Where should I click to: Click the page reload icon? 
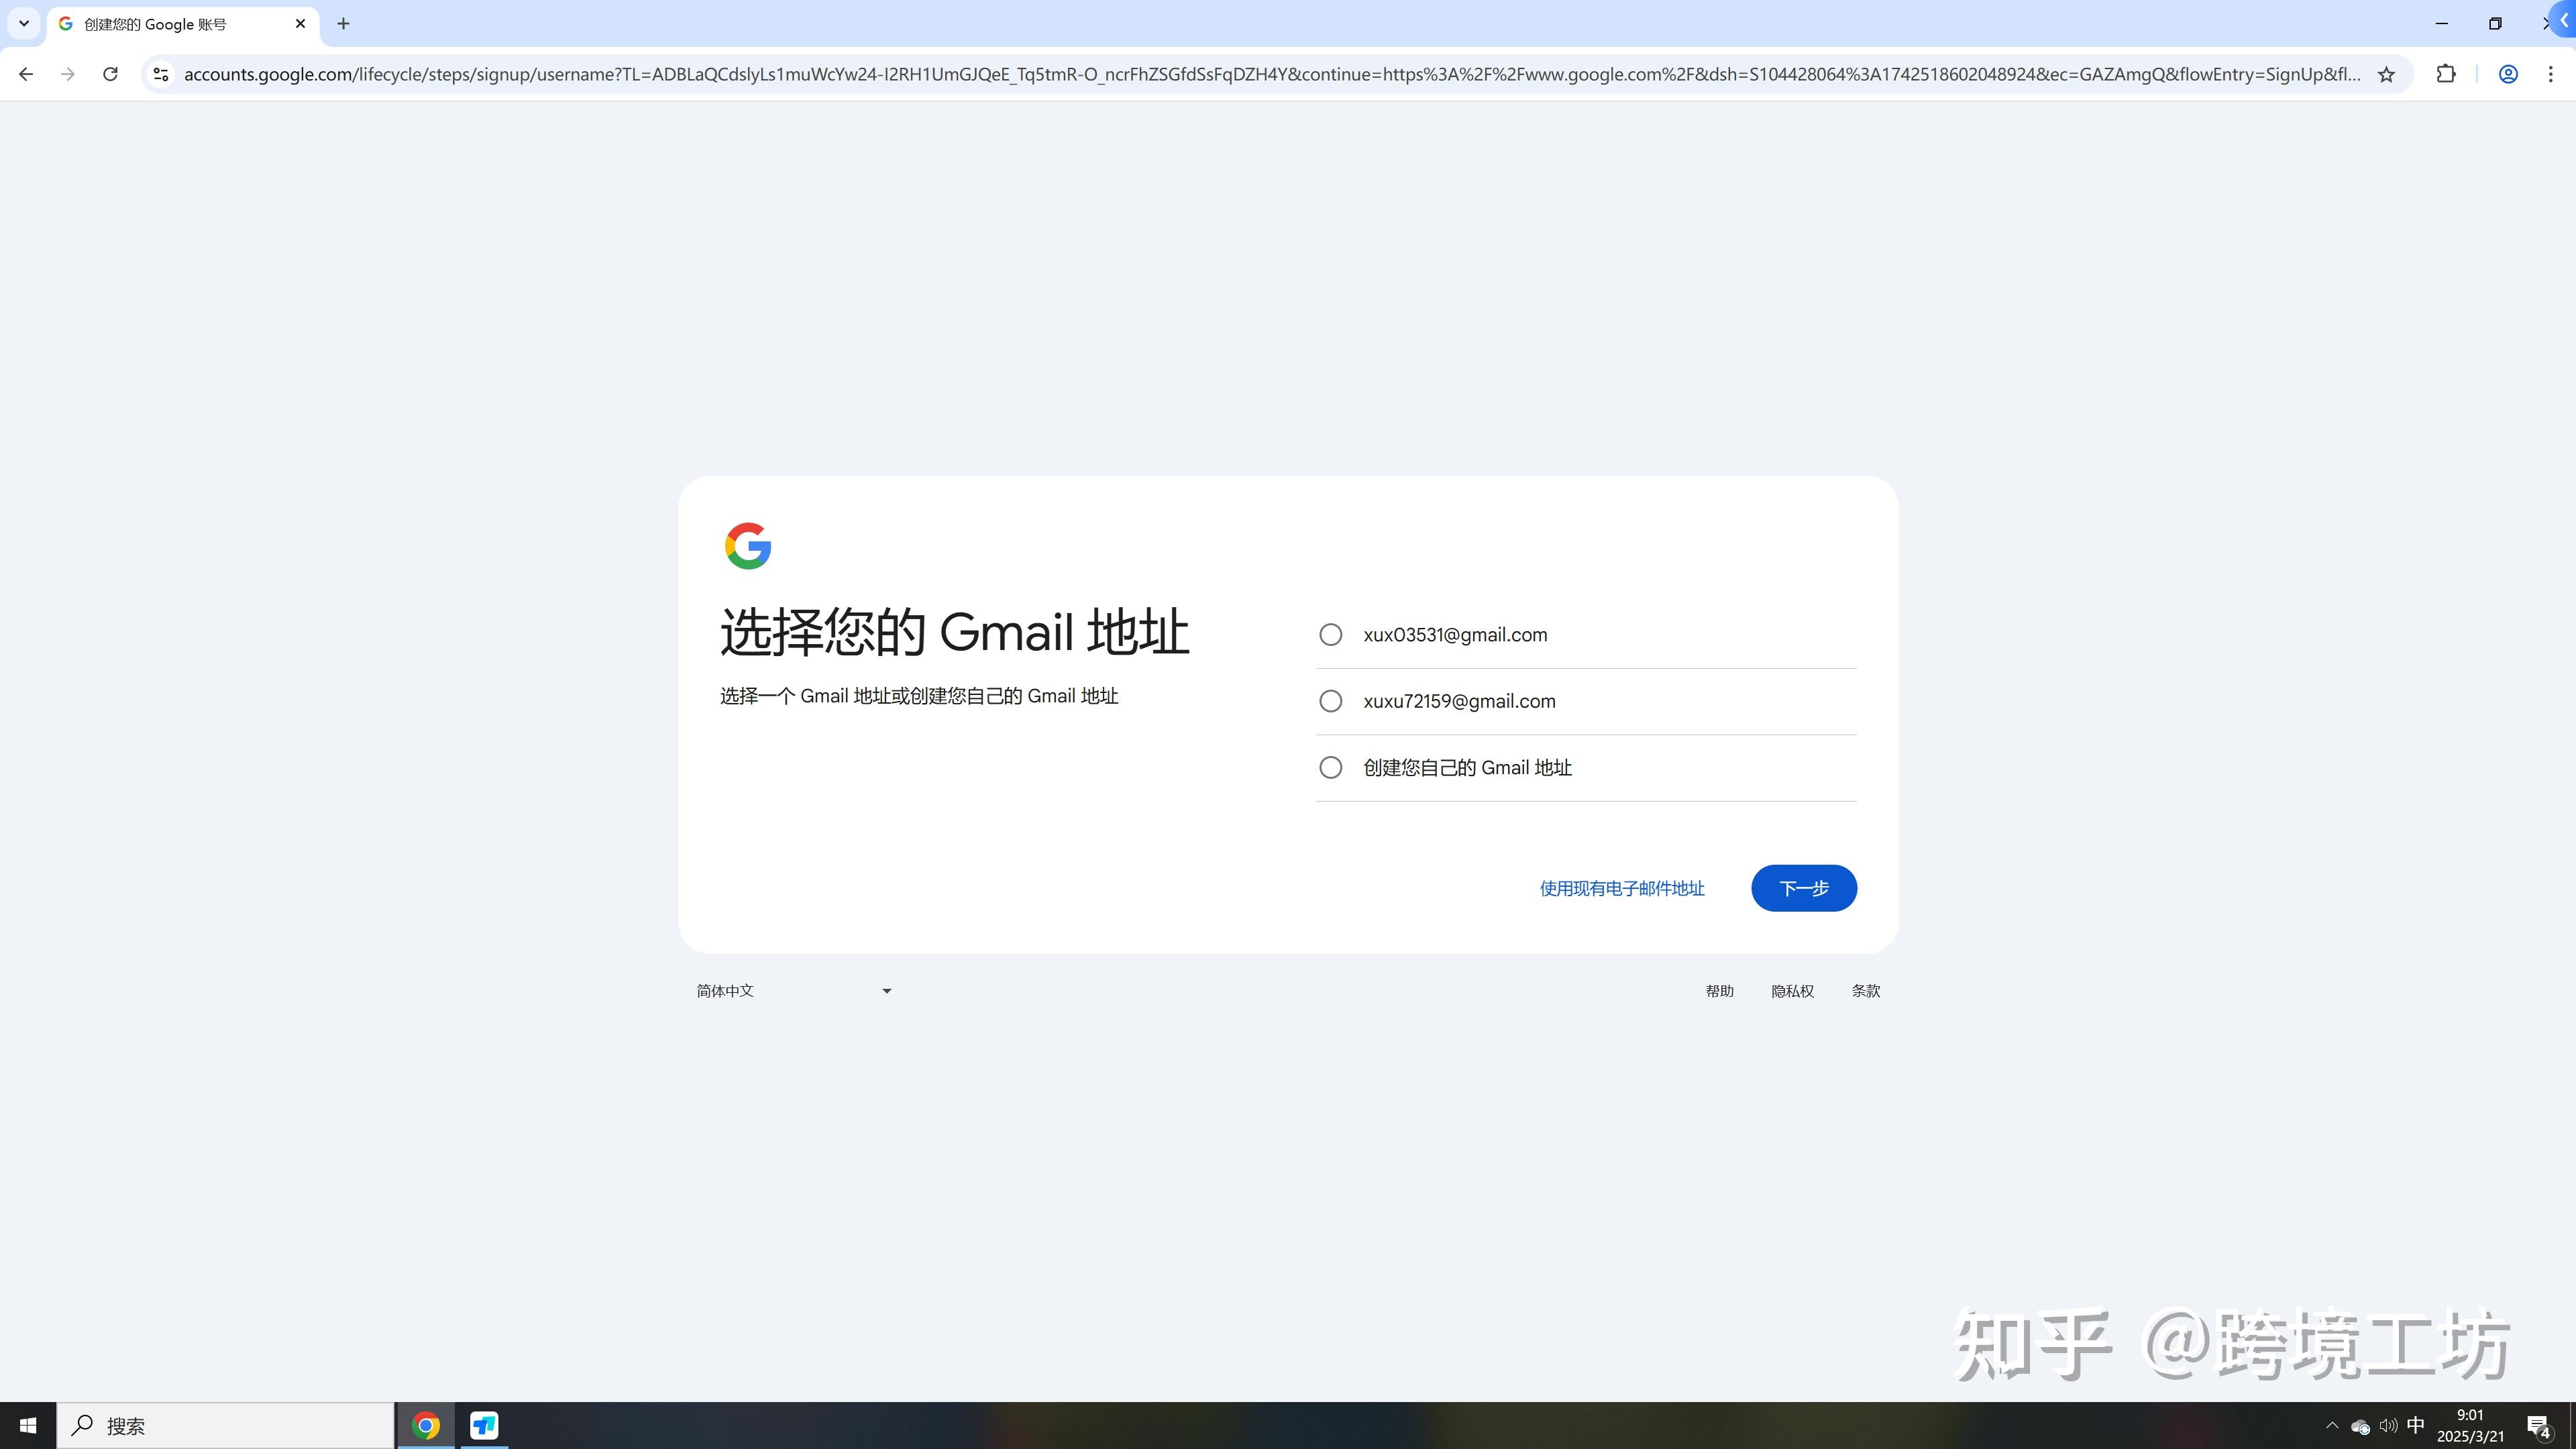[x=110, y=73]
